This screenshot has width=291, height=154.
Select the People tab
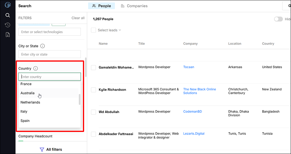click(x=102, y=6)
